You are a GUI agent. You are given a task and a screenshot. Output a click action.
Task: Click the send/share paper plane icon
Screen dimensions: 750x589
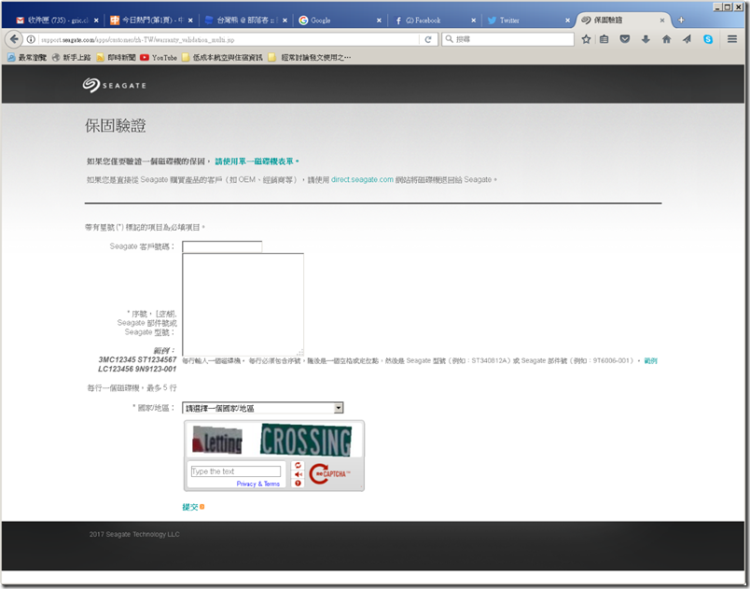687,39
